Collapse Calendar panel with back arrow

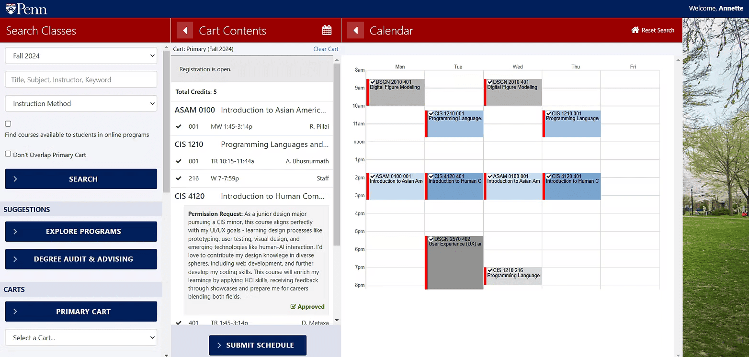(355, 31)
